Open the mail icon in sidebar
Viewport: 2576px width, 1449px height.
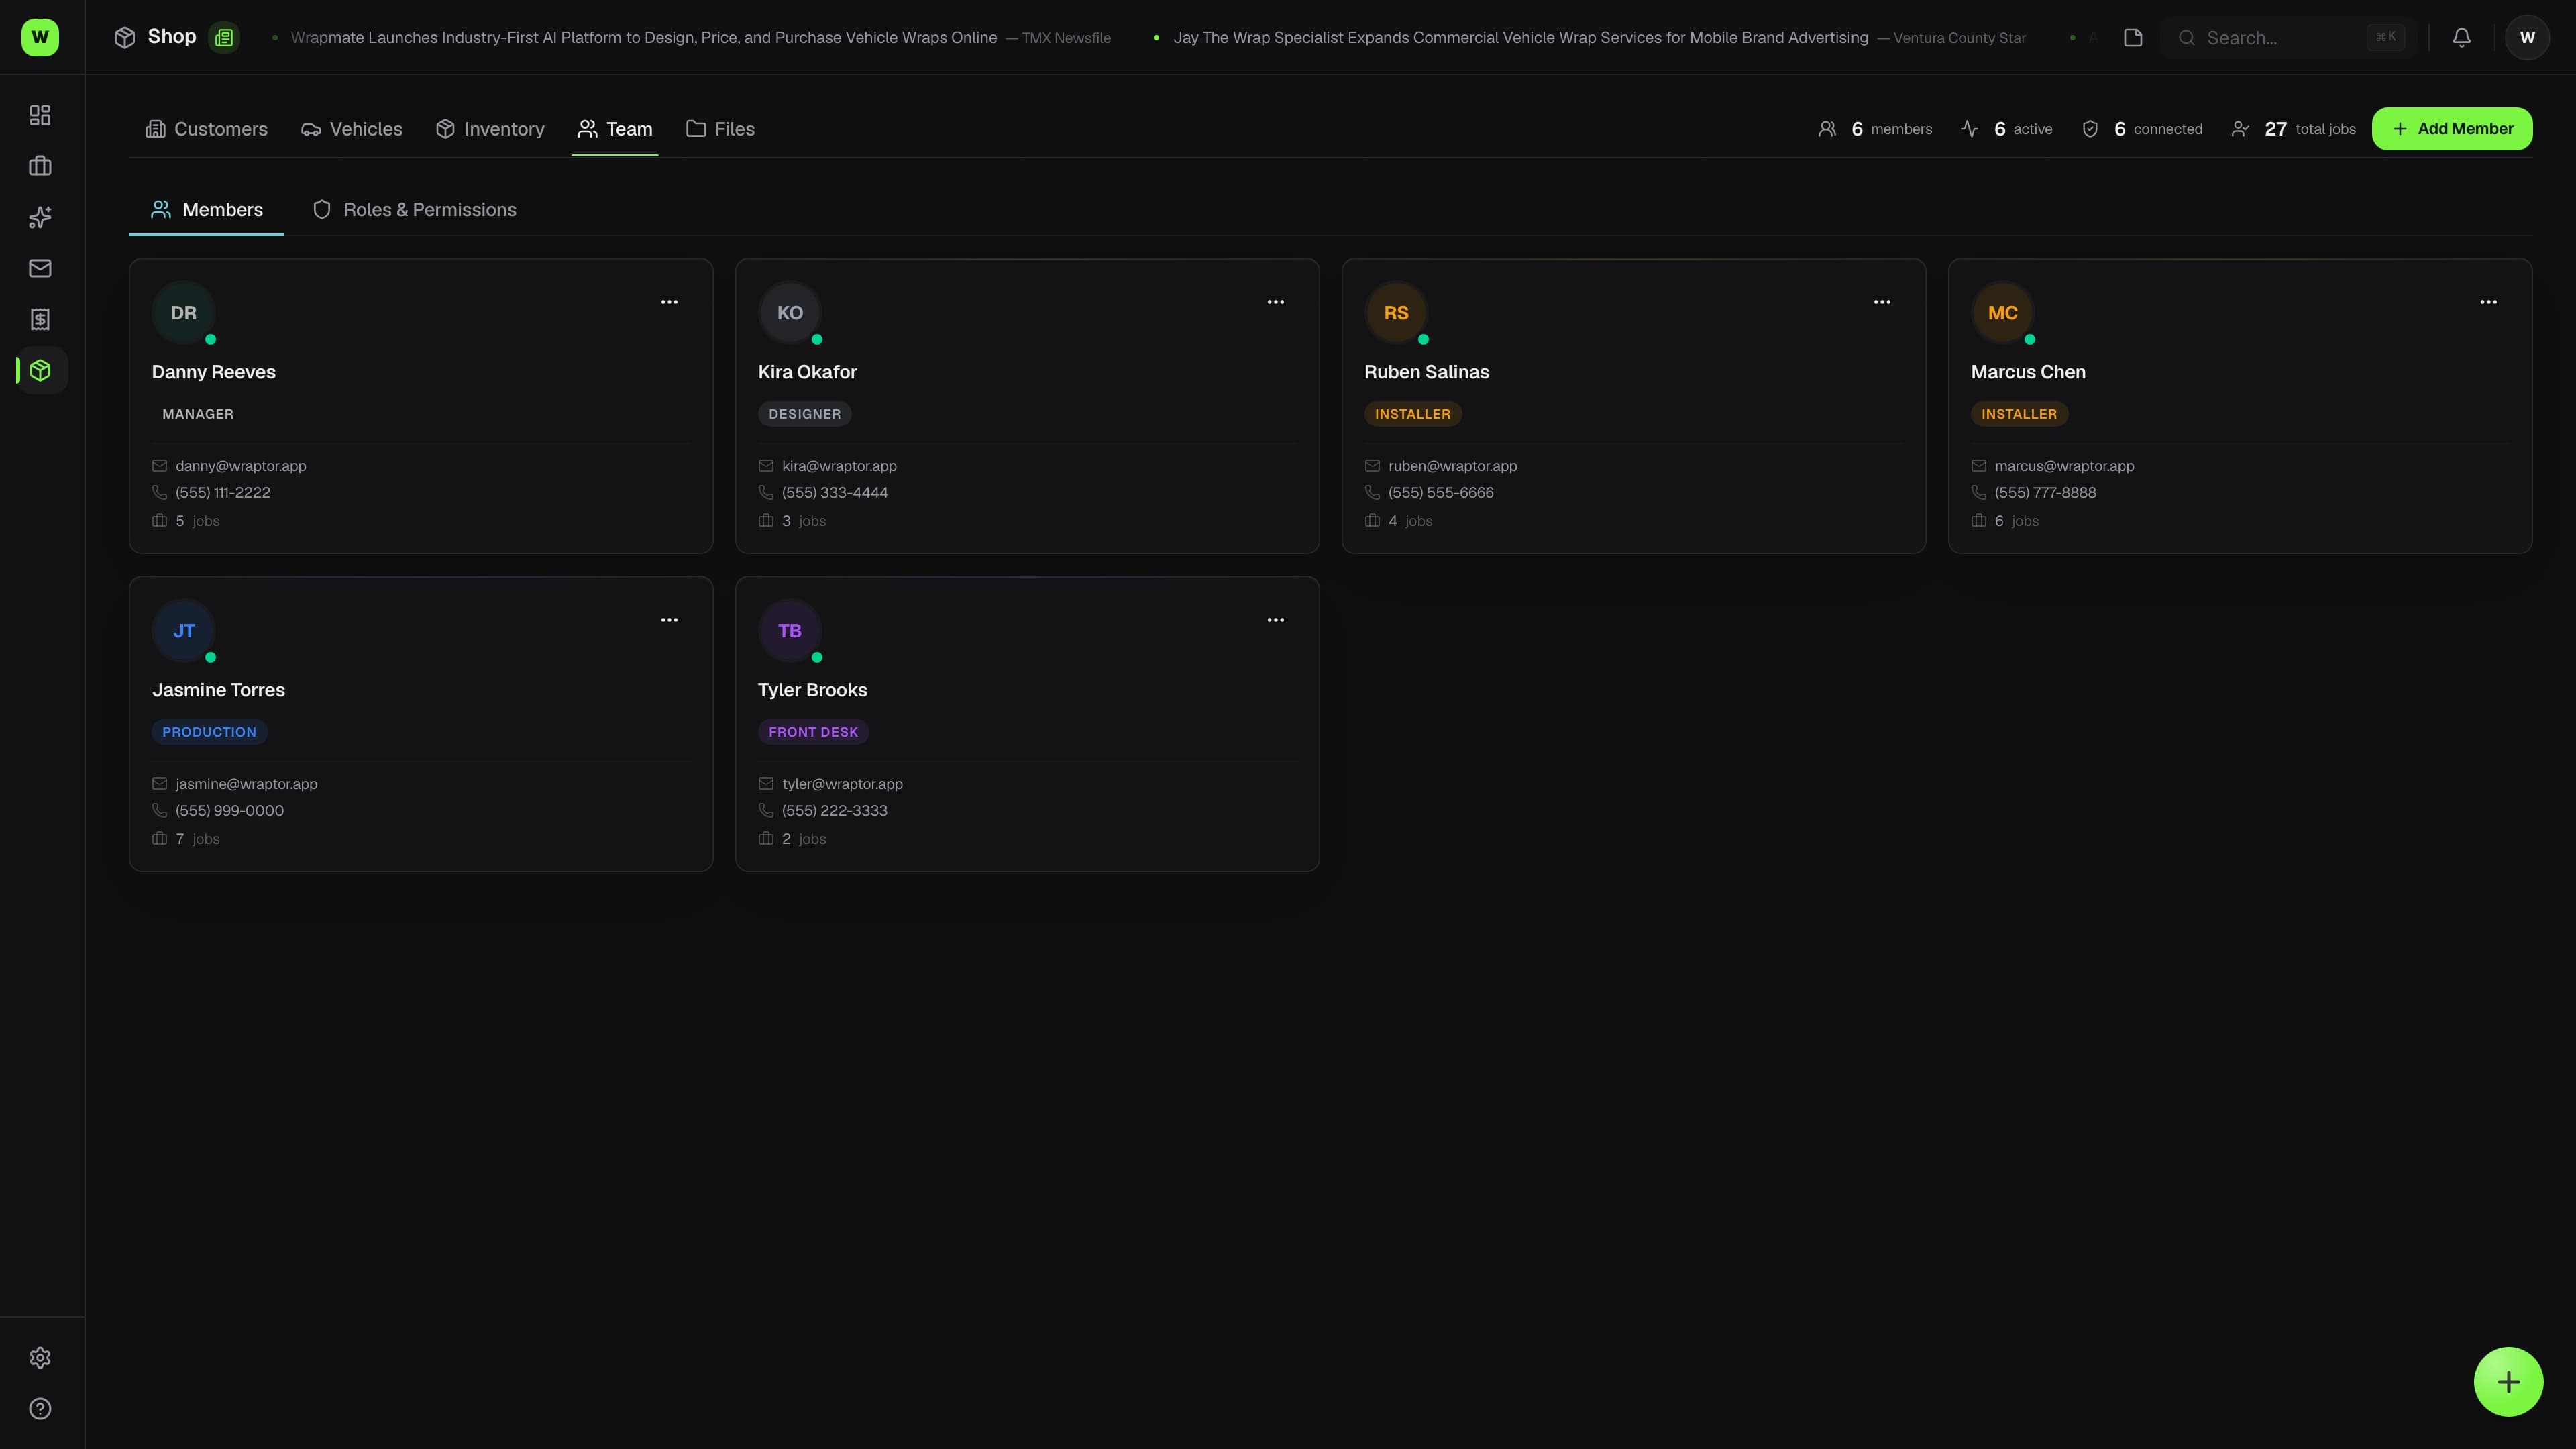point(40,268)
